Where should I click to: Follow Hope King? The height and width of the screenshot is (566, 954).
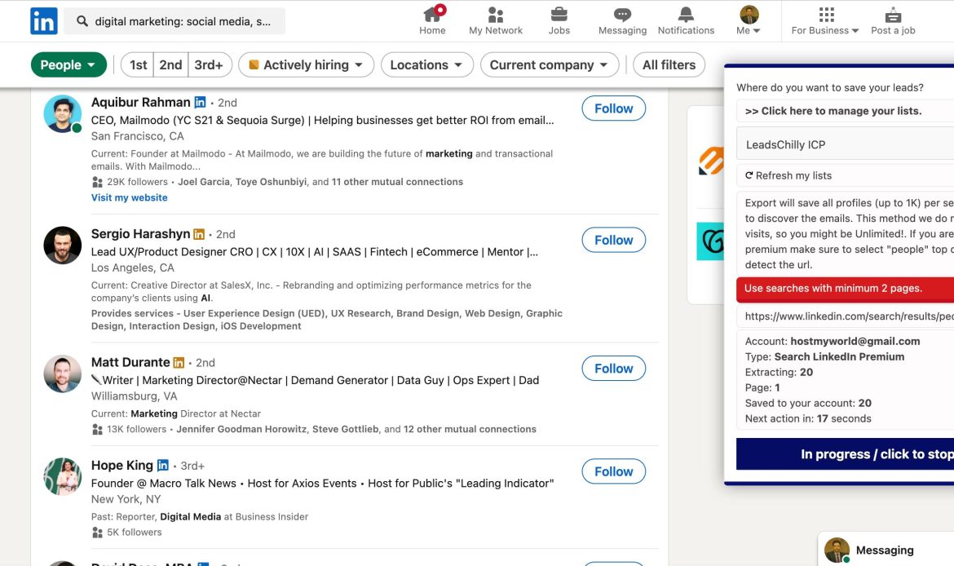tap(613, 471)
